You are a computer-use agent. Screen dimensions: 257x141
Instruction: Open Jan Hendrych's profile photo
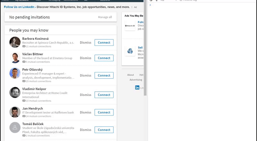[15, 112]
